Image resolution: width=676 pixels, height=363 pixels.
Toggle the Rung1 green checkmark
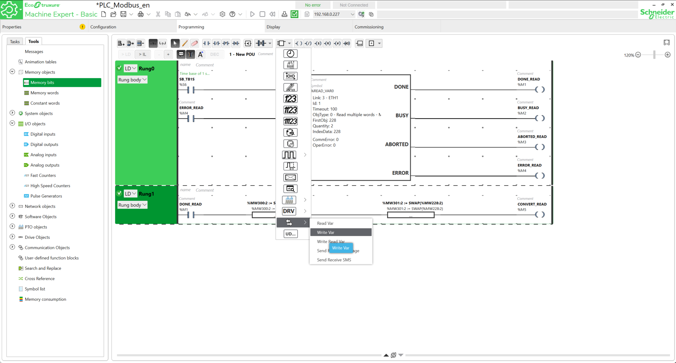119,193
